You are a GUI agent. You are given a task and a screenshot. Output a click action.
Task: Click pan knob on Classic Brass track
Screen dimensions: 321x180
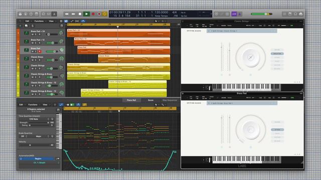click(x=61, y=59)
